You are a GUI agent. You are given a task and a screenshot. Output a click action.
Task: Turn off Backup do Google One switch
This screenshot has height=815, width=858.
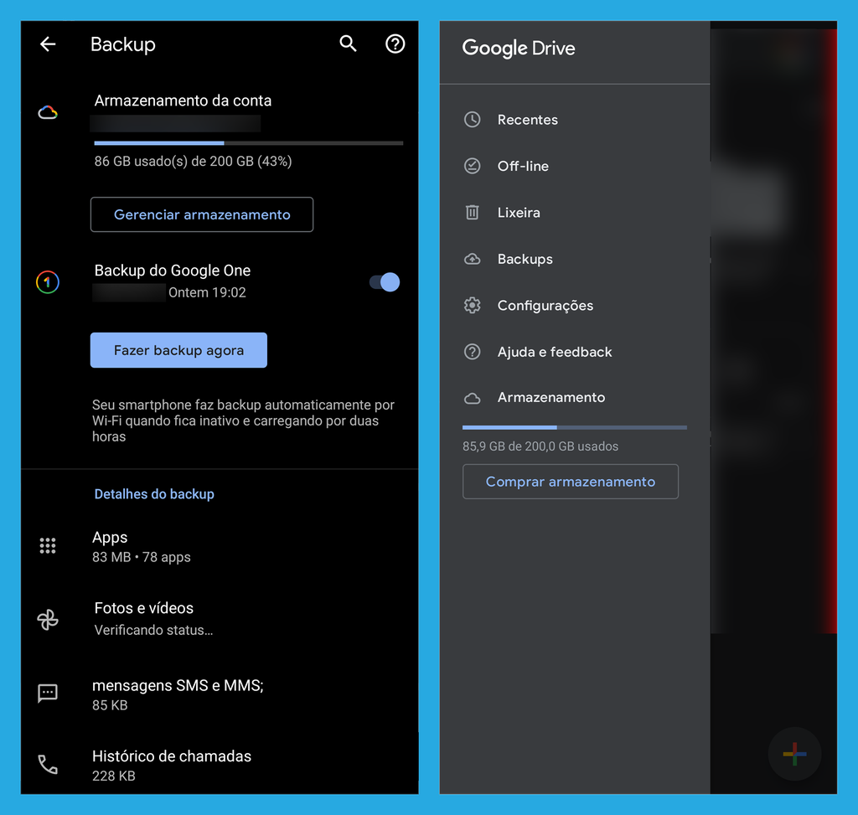pos(385,282)
